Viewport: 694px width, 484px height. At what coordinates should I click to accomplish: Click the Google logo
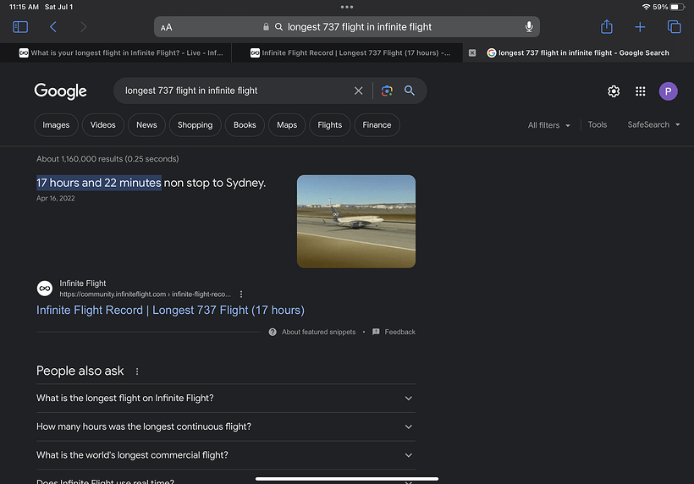coord(61,91)
